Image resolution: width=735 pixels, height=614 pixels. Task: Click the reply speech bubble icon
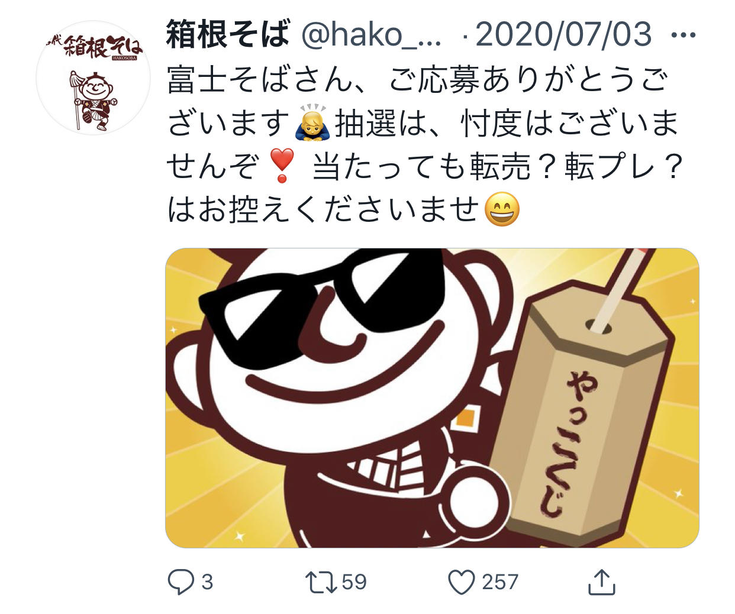180,581
